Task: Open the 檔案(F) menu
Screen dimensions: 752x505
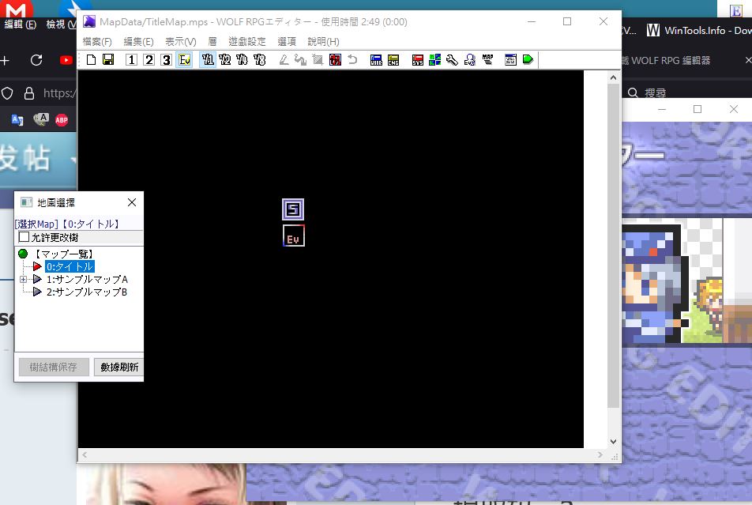Action: click(97, 42)
